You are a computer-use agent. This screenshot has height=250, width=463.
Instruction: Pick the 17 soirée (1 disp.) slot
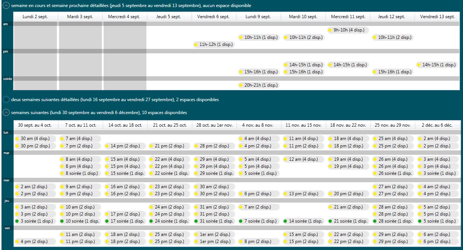[x=124, y=221]
